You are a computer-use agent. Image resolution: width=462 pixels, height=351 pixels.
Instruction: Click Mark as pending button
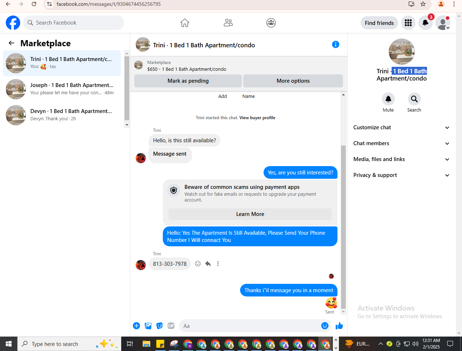pyautogui.click(x=188, y=81)
